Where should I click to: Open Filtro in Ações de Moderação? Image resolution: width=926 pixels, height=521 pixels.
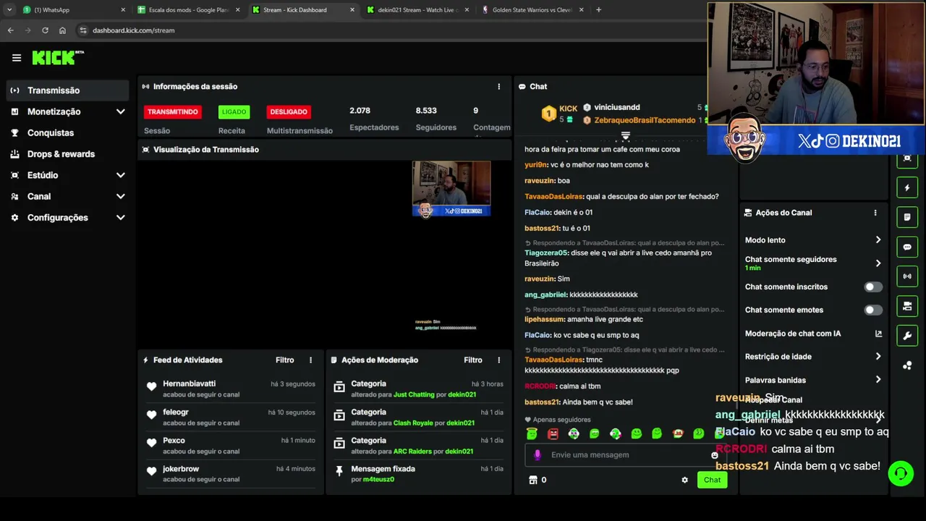click(x=472, y=360)
